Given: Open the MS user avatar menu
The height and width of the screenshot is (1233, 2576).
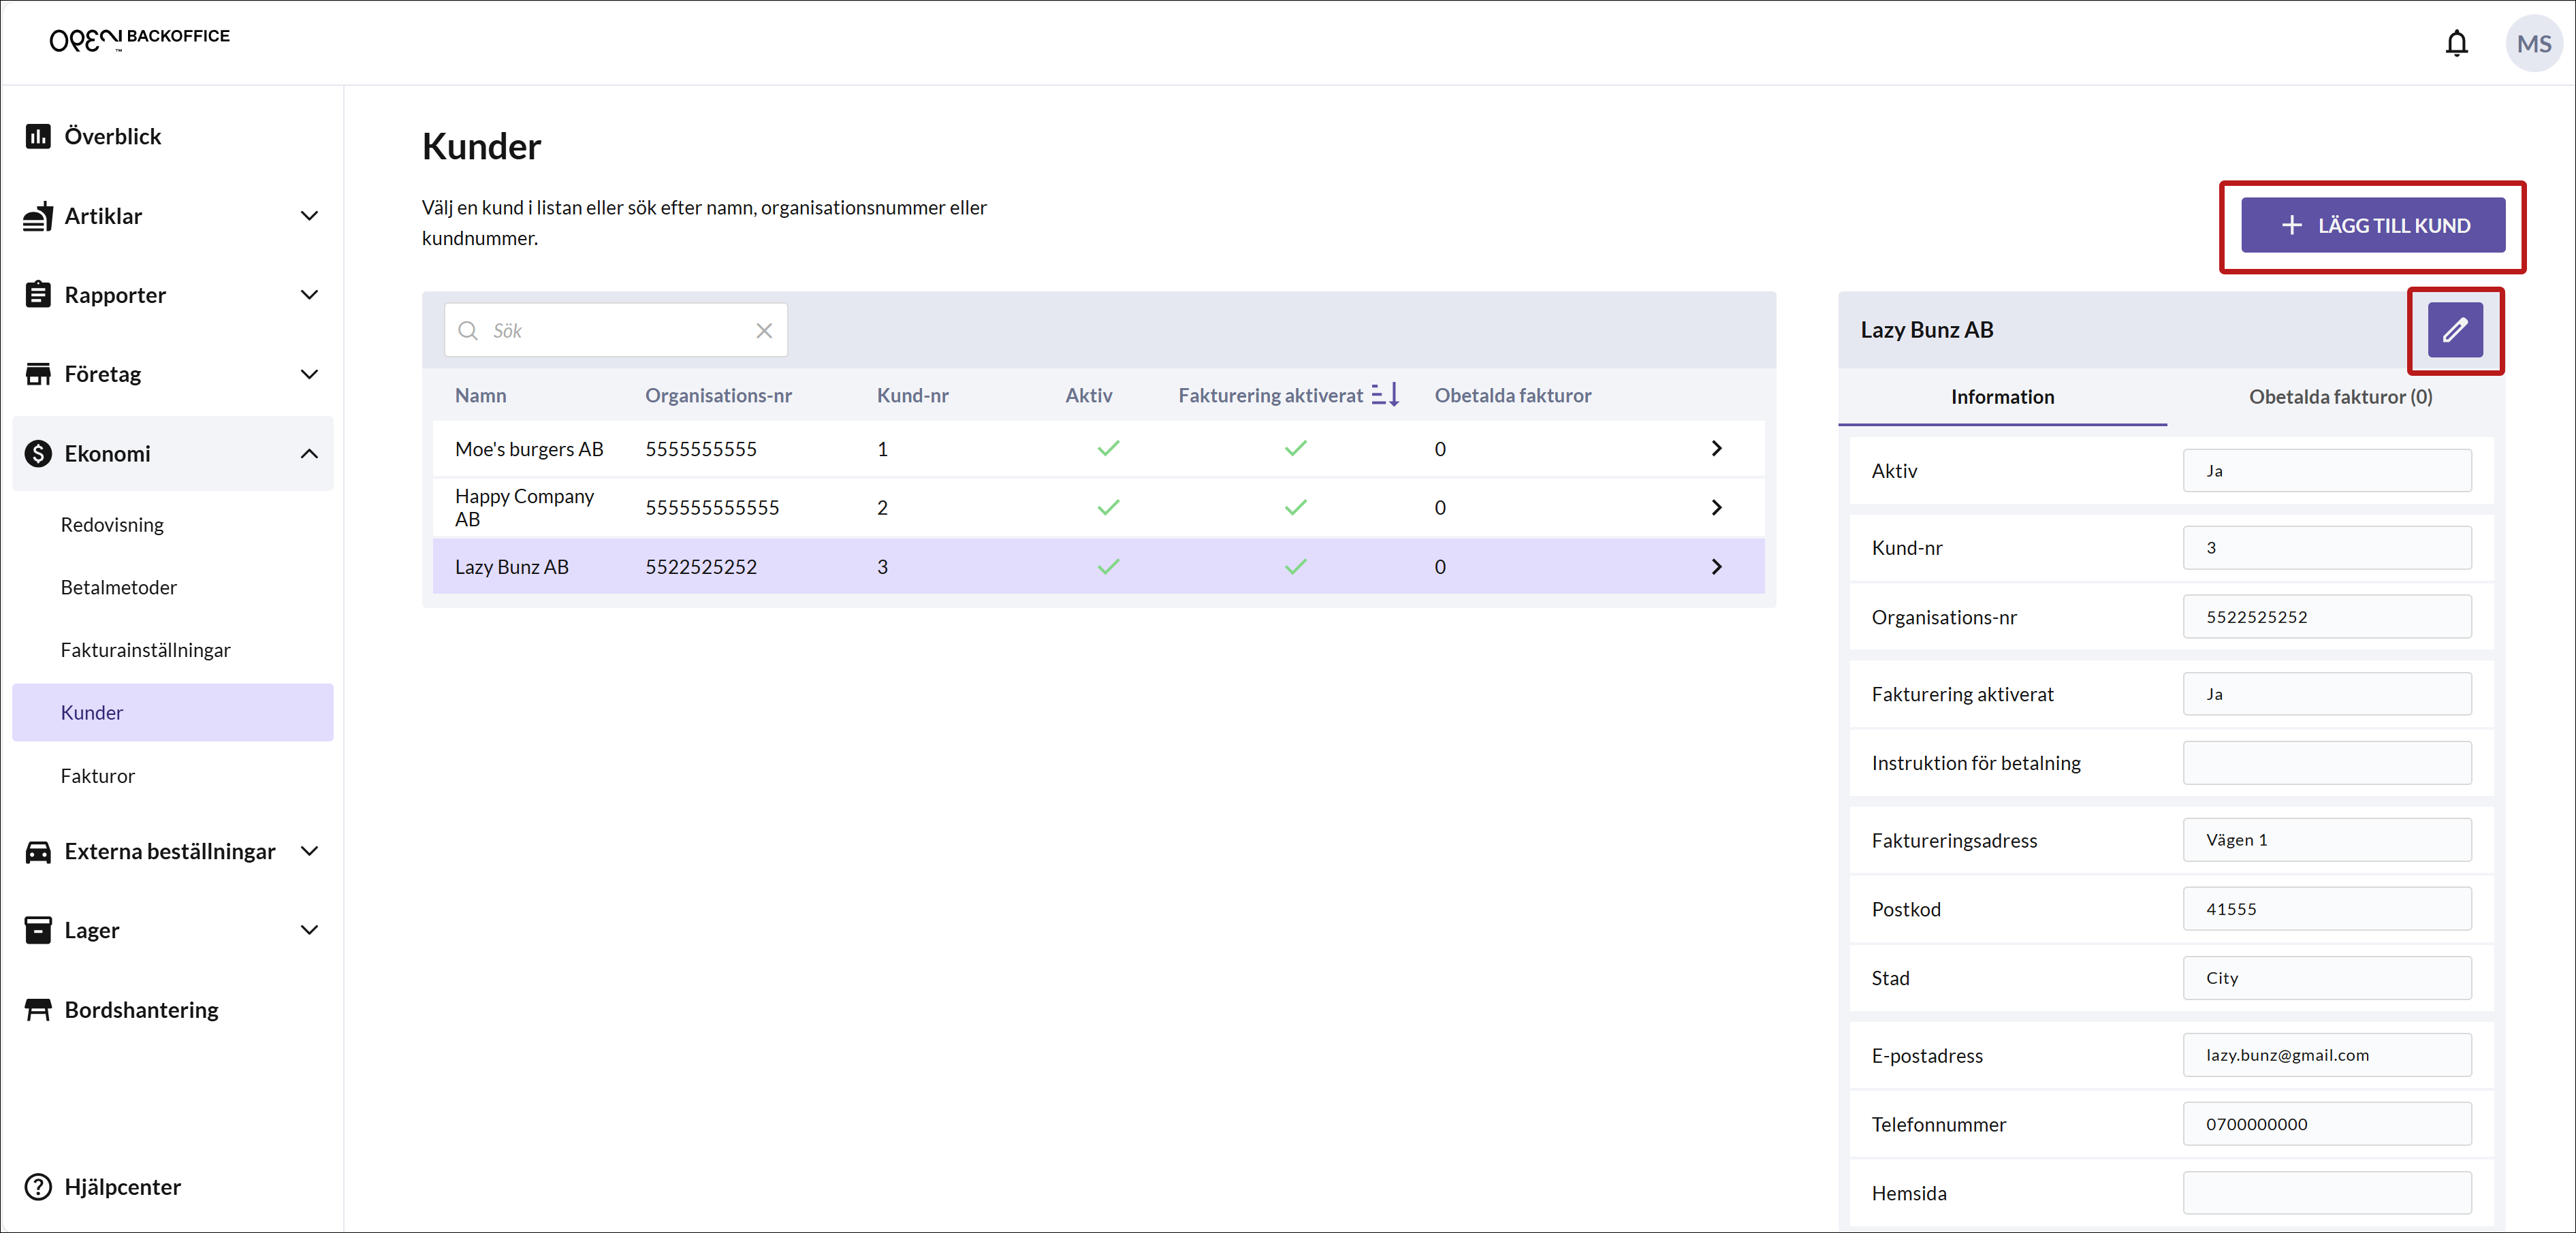Looking at the screenshot, I should coord(2533,43).
